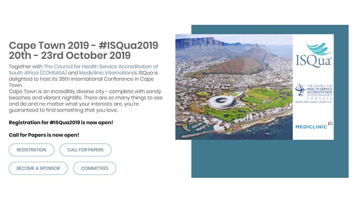This screenshot has width=357, height=201.
Task: Follow the Council for Health Service Accreditation link
Action: (x=83, y=70)
